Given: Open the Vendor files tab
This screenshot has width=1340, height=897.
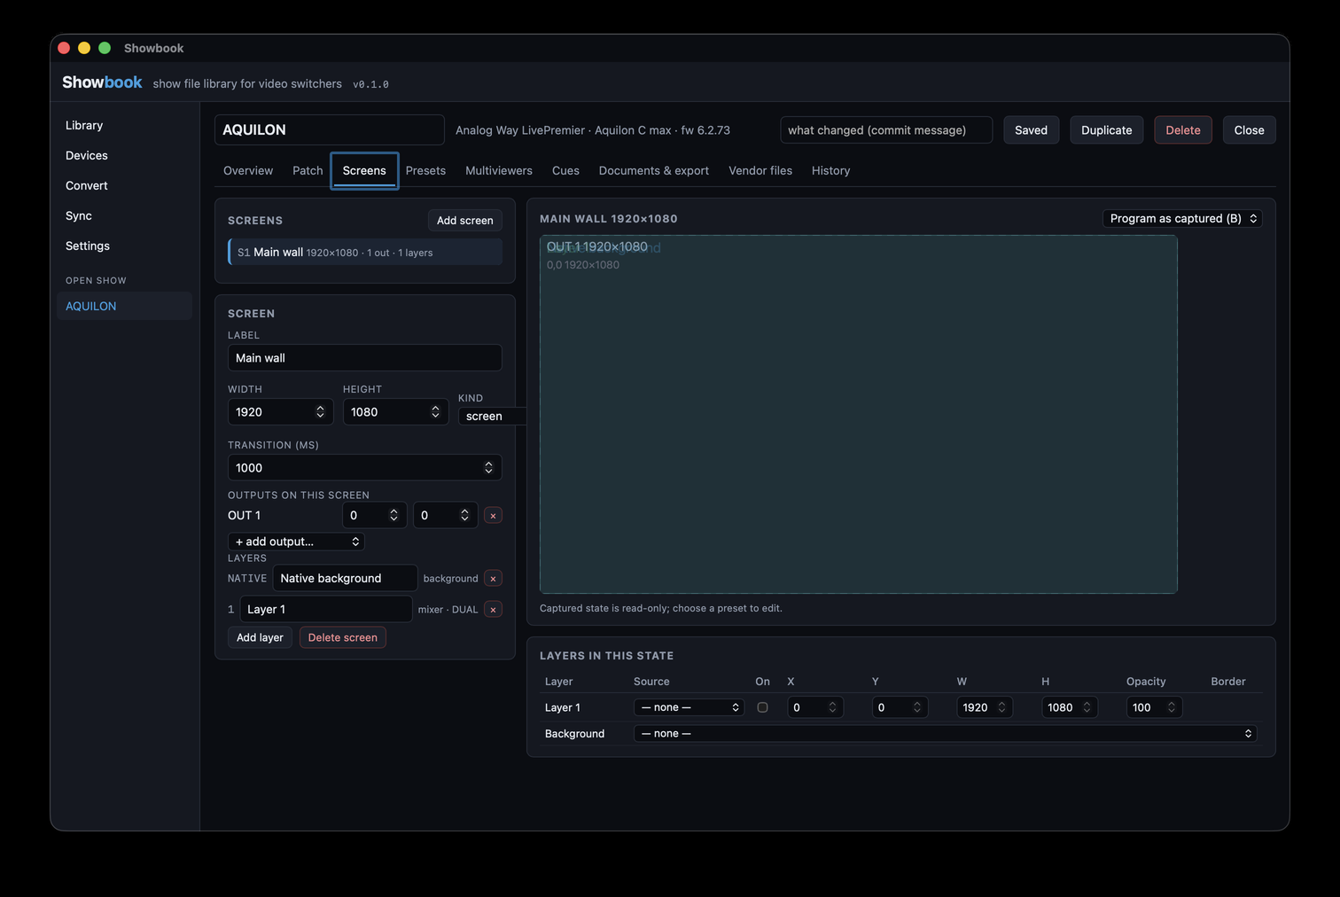Looking at the screenshot, I should (760, 170).
